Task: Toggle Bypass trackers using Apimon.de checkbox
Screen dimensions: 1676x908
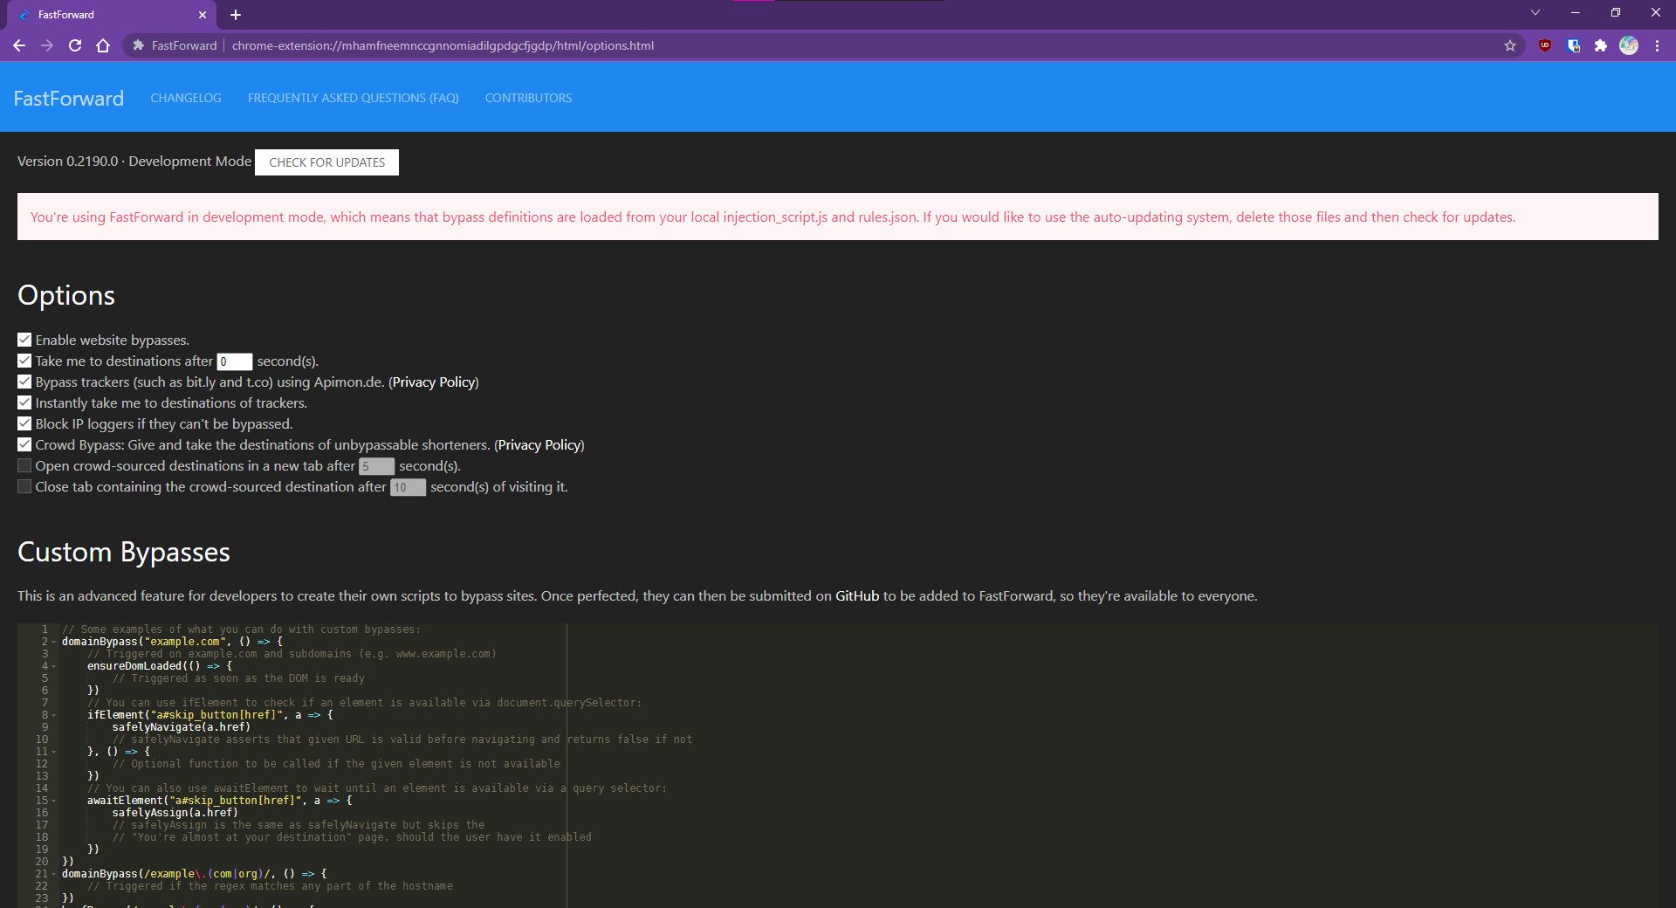Action: point(24,382)
